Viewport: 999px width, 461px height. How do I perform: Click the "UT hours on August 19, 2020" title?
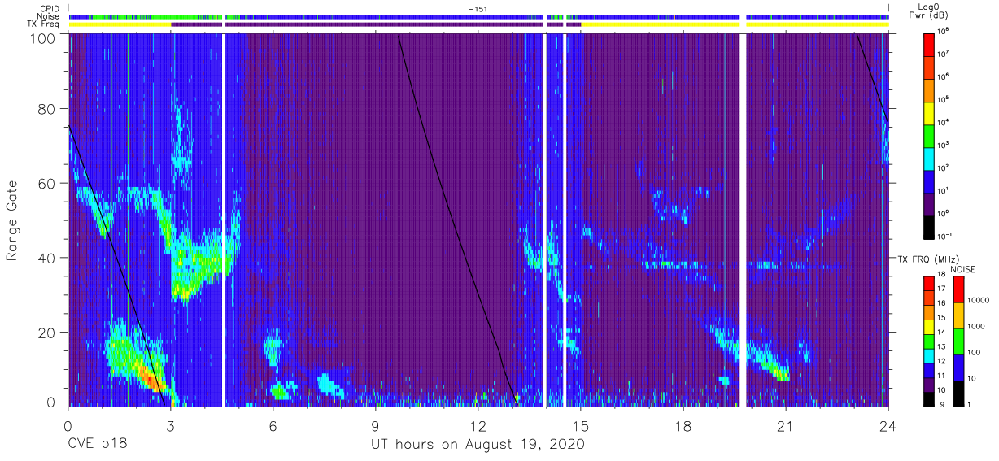click(478, 445)
